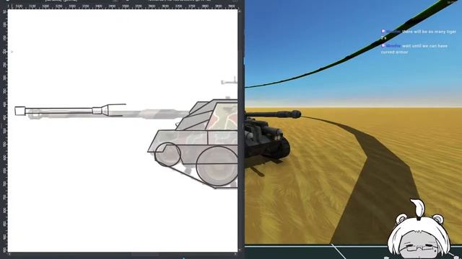The height and width of the screenshot is (259, 462).
Task: Click the small front wheel outline in the drawing
Action: [x=167, y=155]
